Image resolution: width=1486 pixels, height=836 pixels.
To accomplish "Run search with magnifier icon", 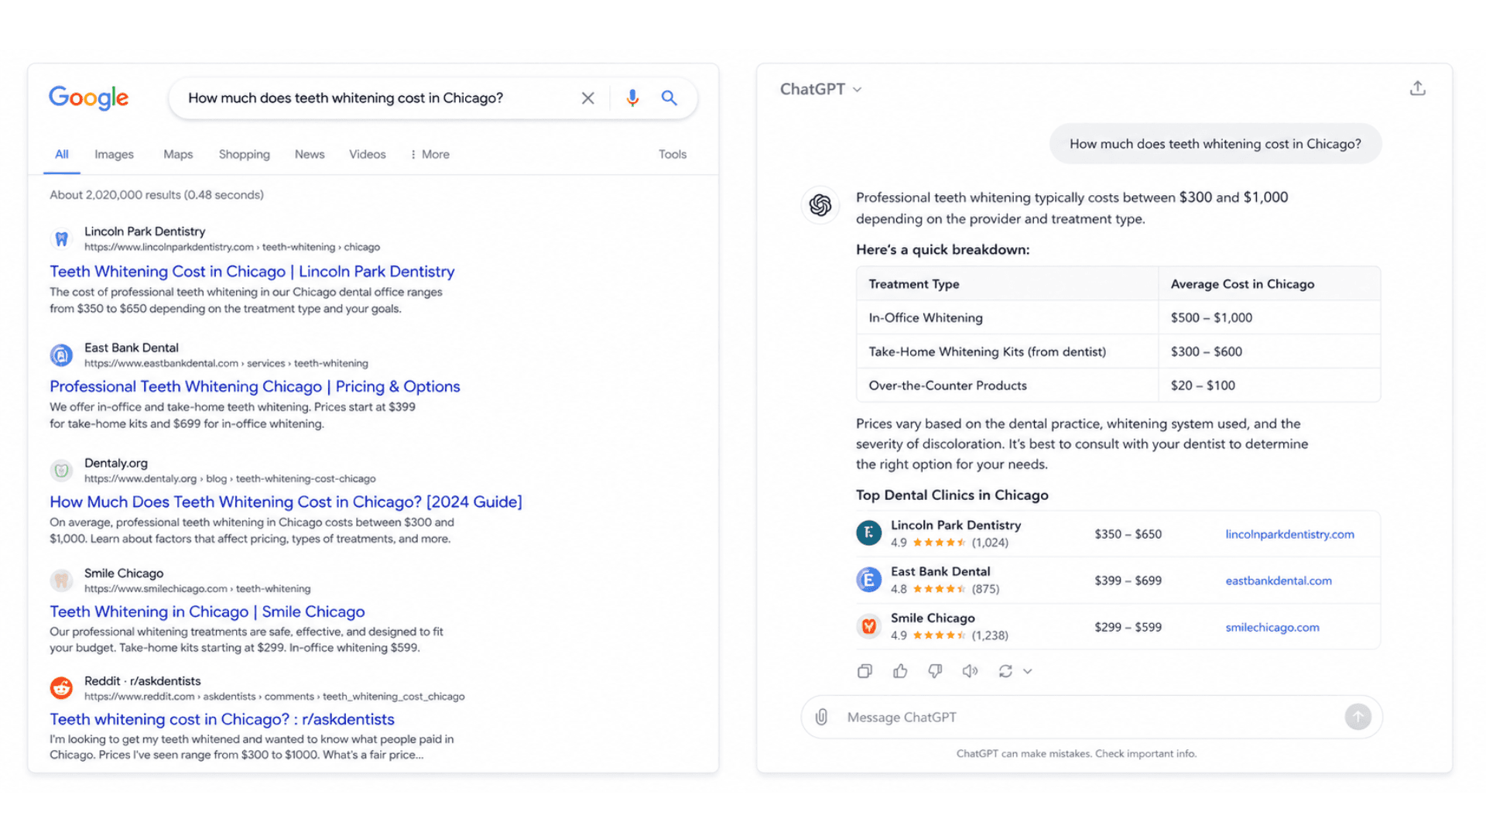I will point(669,98).
